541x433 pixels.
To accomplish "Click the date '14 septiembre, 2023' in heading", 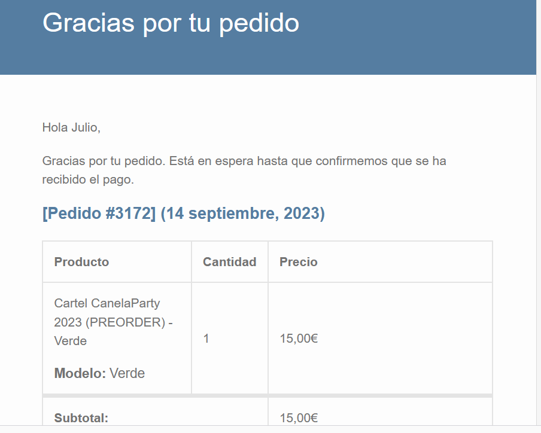I will (242, 214).
